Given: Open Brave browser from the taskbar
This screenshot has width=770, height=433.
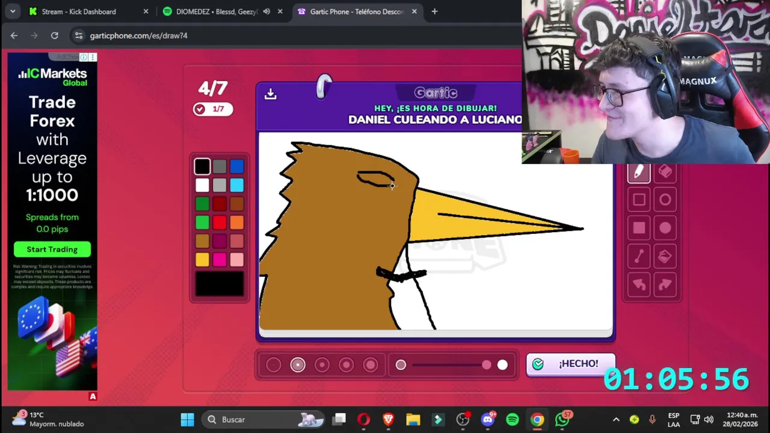Looking at the screenshot, I should pos(388,419).
